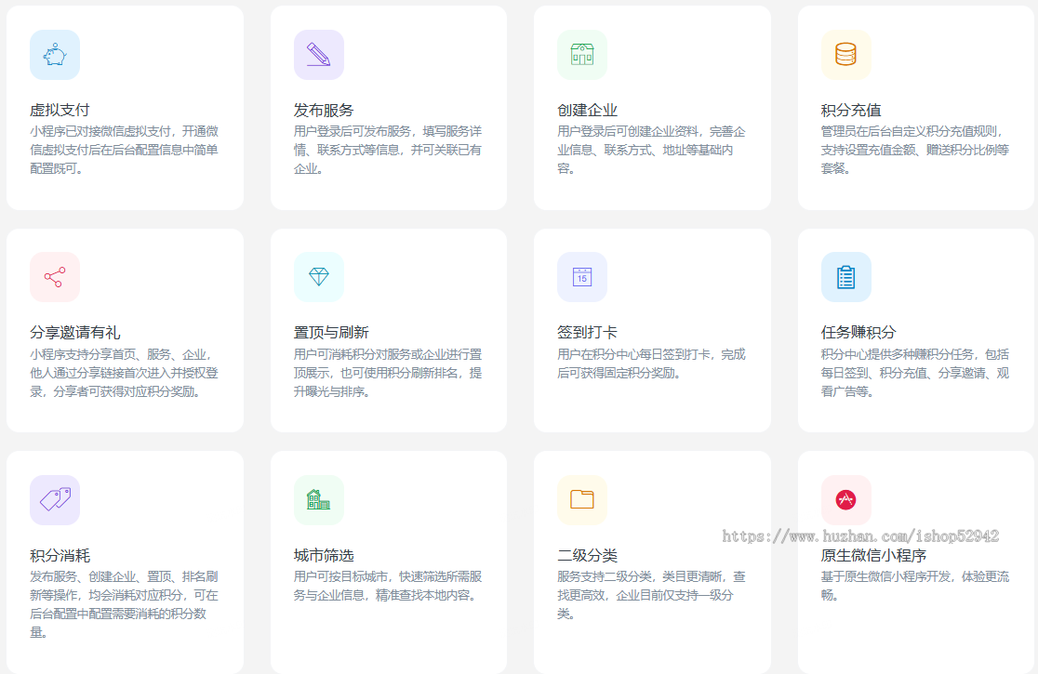The height and width of the screenshot is (674, 1038).
Task: Select the 积分消耗 heading
Action: [x=60, y=555]
